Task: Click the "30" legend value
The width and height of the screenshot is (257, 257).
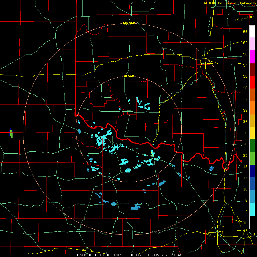Action: point(245,133)
